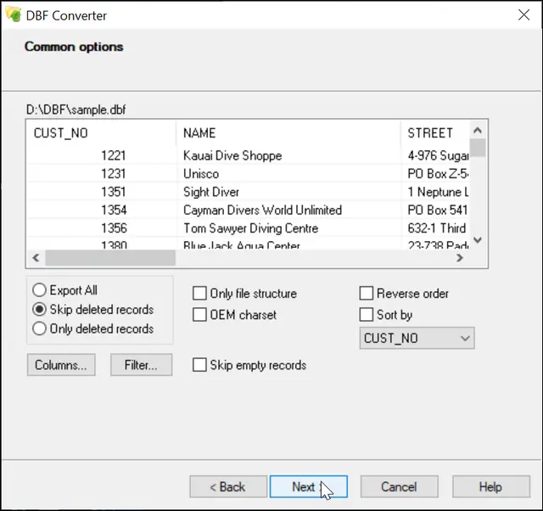
Task: Open the Columns... dialog
Action: pos(61,365)
